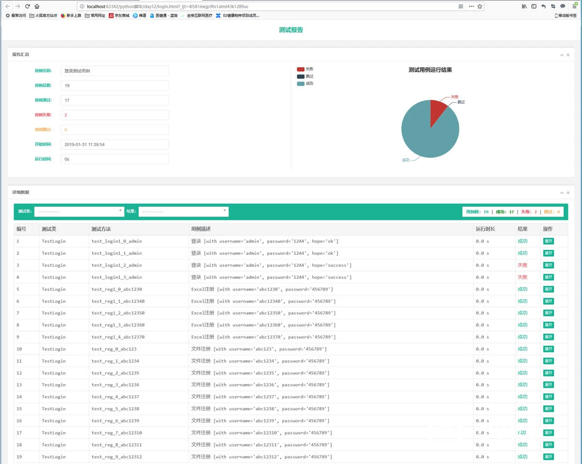
Task: Open 京东商城 JD bookmark
Action: click(x=119, y=15)
